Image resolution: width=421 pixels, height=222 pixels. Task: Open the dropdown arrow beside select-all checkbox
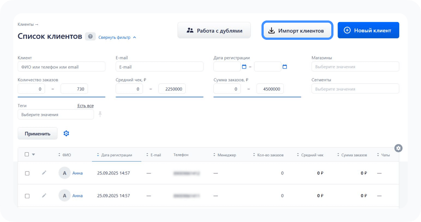tap(34, 154)
